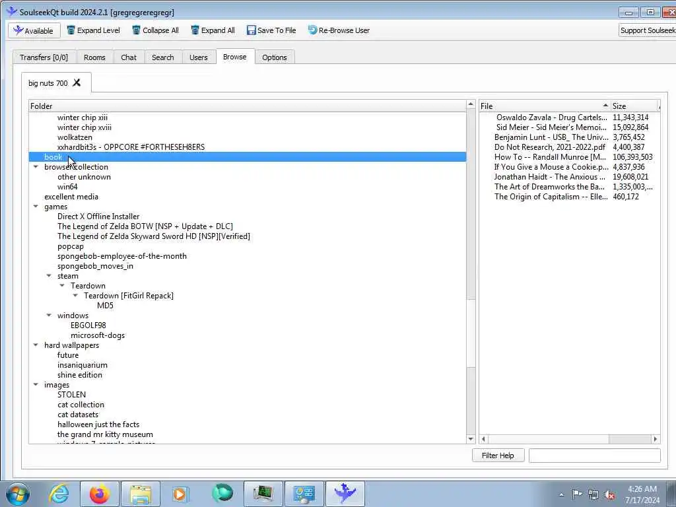676x507 pixels.
Task: Select the wolkatzen folder
Action: point(75,137)
